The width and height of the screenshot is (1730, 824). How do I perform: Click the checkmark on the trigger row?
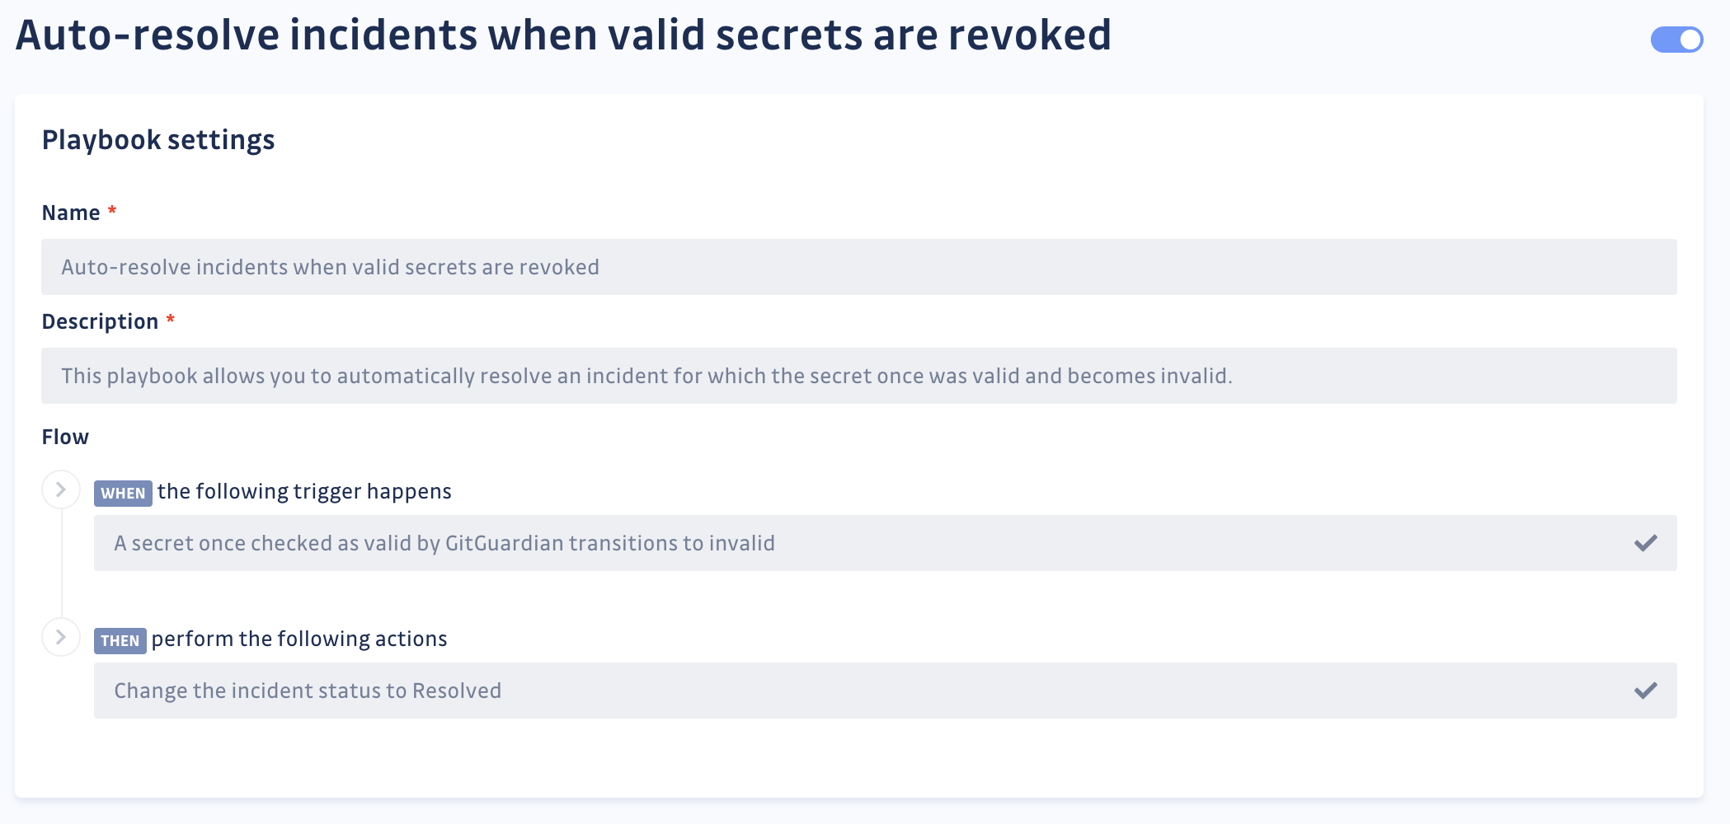(1647, 542)
